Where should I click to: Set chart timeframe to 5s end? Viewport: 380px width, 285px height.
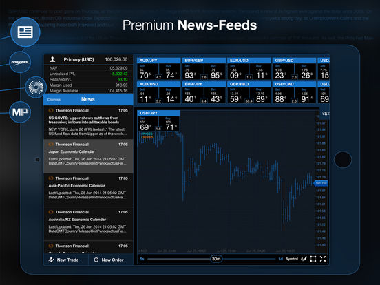coord(142,259)
